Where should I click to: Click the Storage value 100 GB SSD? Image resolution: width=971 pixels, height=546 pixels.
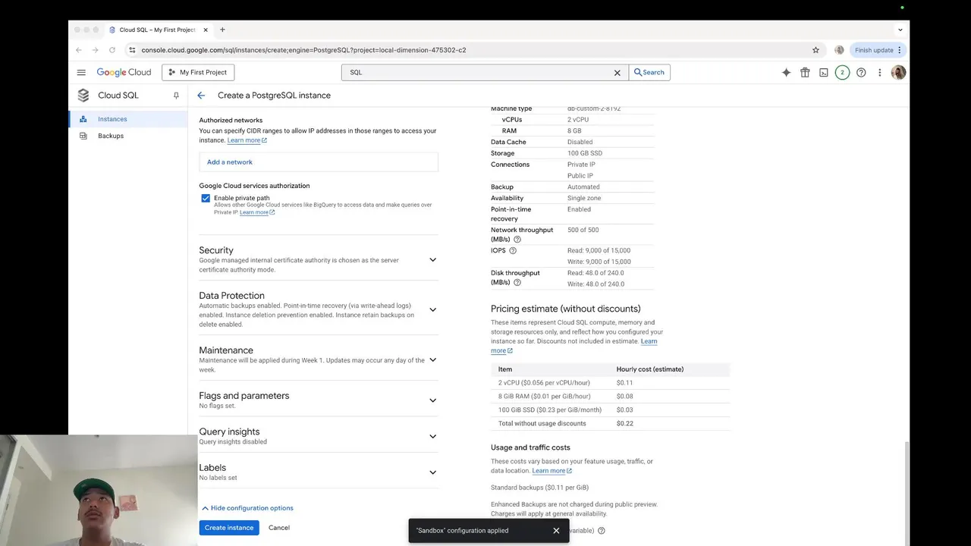[x=585, y=153]
